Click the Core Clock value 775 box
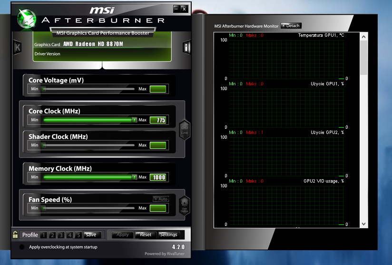This screenshot has height=265, width=392. [158, 120]
